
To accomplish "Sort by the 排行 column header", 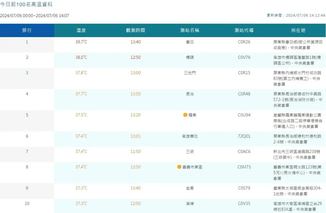I will pos(27,30).
